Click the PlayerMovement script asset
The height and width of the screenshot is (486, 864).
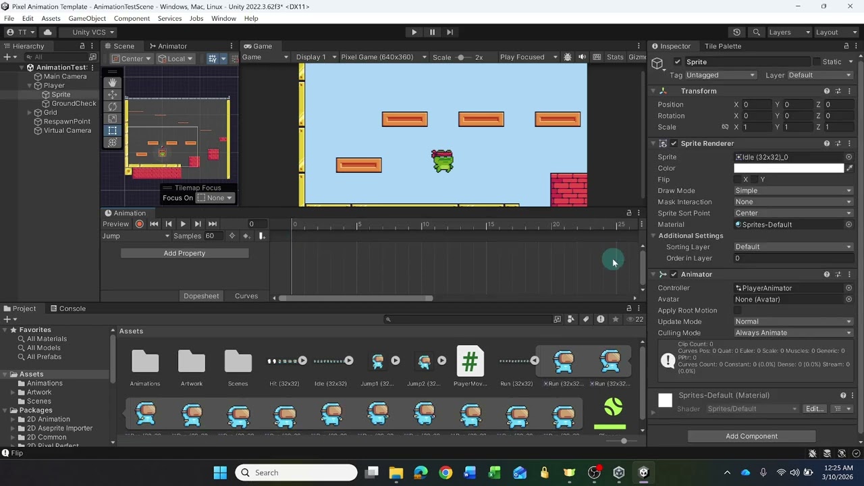click(x=470, y=367)
